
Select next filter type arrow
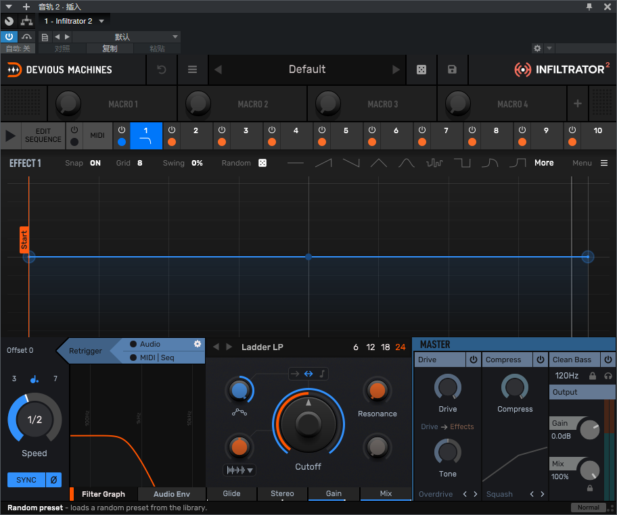(229, 347)
